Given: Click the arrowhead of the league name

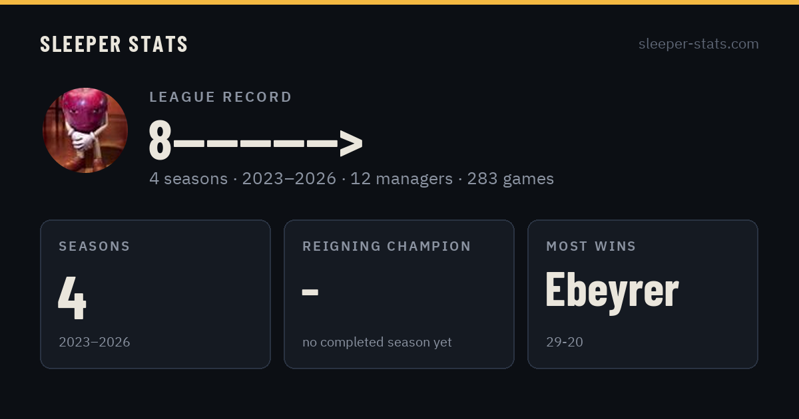Looking at the screenshot, I should click(351, 143).
